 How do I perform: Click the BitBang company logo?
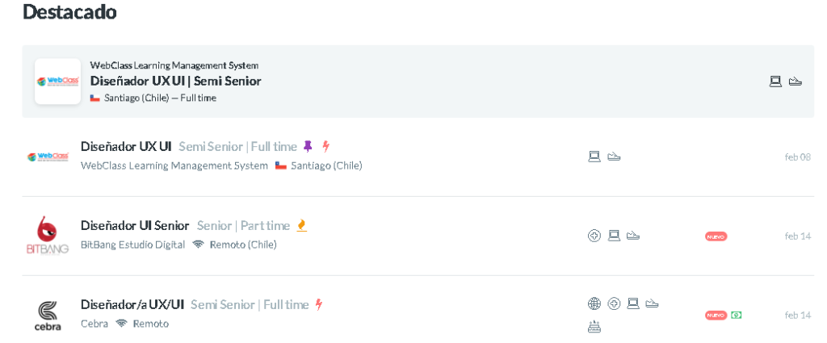pos(48,236)
